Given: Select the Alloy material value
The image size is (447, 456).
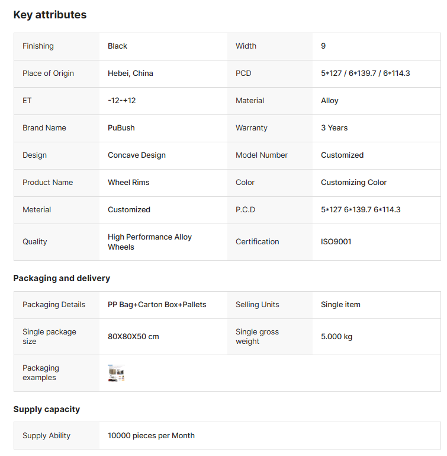Looking at the screenshot, I should tap(329, 101).
